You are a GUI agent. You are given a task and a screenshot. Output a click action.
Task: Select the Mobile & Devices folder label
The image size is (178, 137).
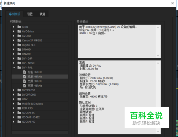[x=32, y=104]
